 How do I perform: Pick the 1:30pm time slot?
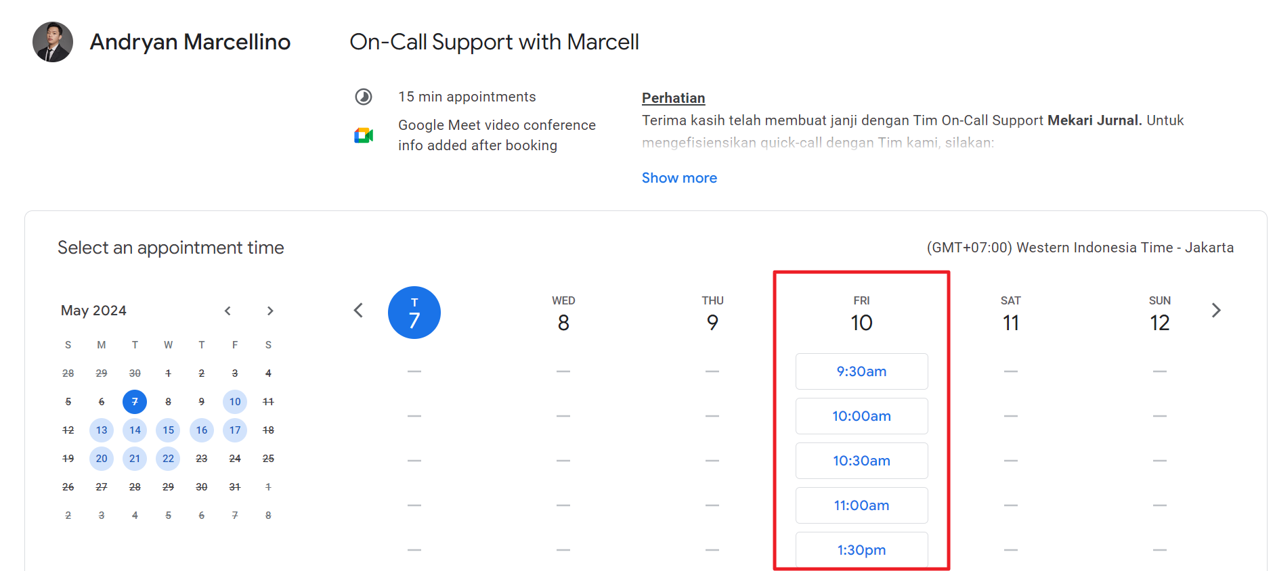coord(861,549)
